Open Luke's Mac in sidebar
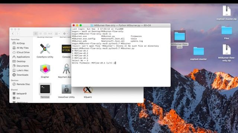Image resolution: width=238 pixels, height=133 pixels. (20, 70)
